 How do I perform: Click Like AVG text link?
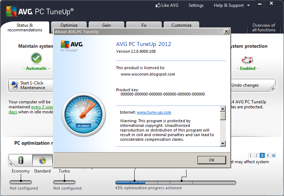170,5
